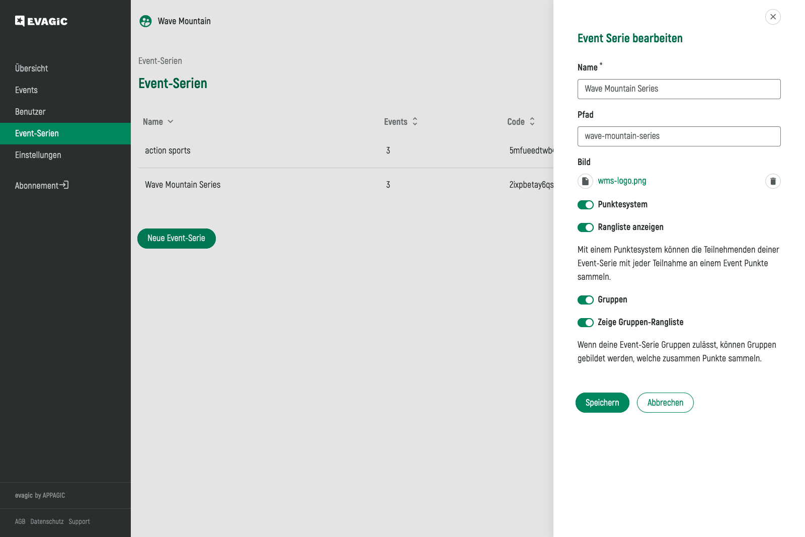Viewport: 805px width, 537px height.
Task: Open the Benutzer sidebar page
Action: click(30, 112)
